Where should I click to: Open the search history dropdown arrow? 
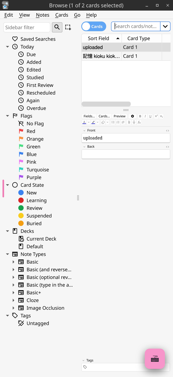(x=165, y=26)
